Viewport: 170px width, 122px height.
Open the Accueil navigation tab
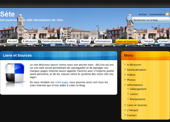pos(12,41)
